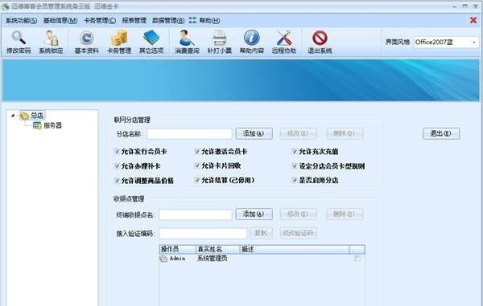Toggle 设定分店会员卡型规则 checkbox
This screenshot has height=306, width=483.
[295, 166]
